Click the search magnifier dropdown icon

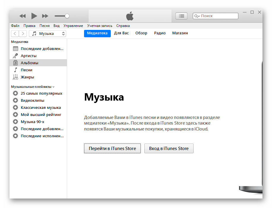pyautogui.click(x=197, y=16)
